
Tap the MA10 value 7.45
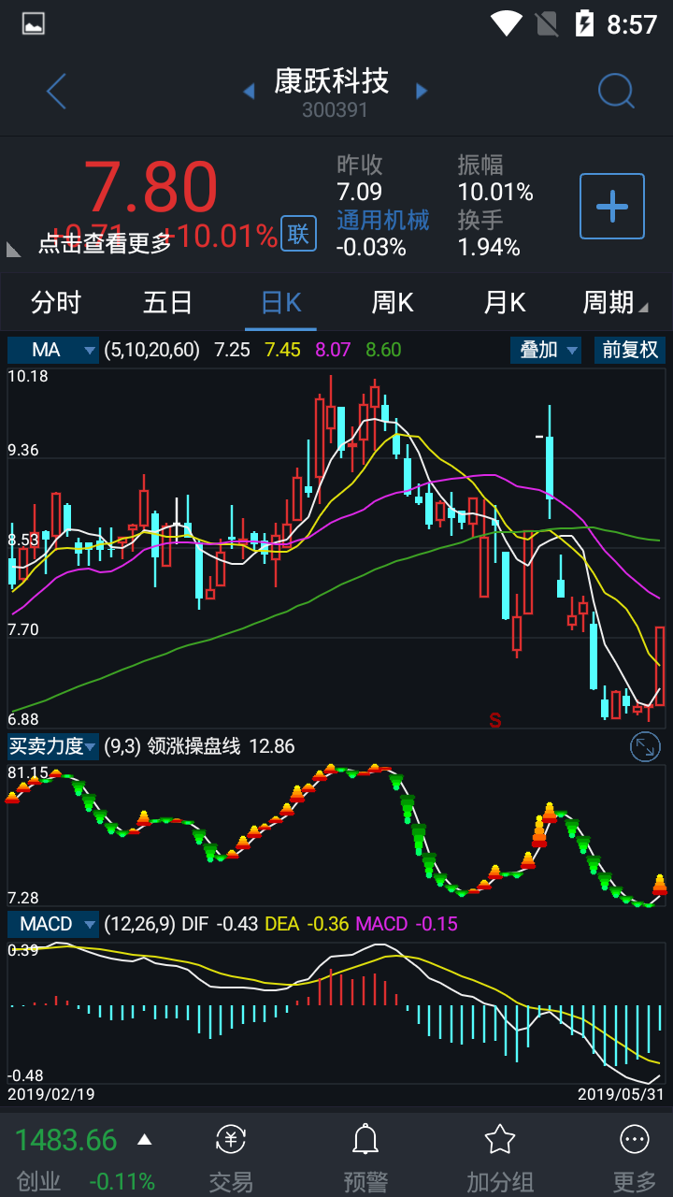[x=283, y=350]
